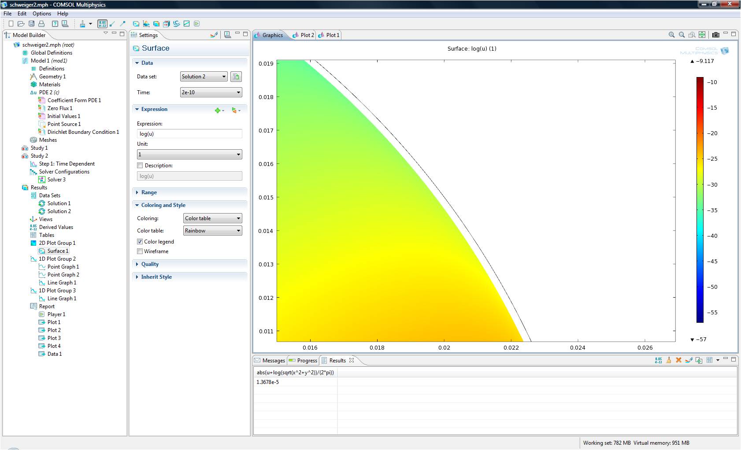Select Dirichlet Boundary Condition 1 node
Image resolution: width=741 pixels, height=450 pixels.
83,132
